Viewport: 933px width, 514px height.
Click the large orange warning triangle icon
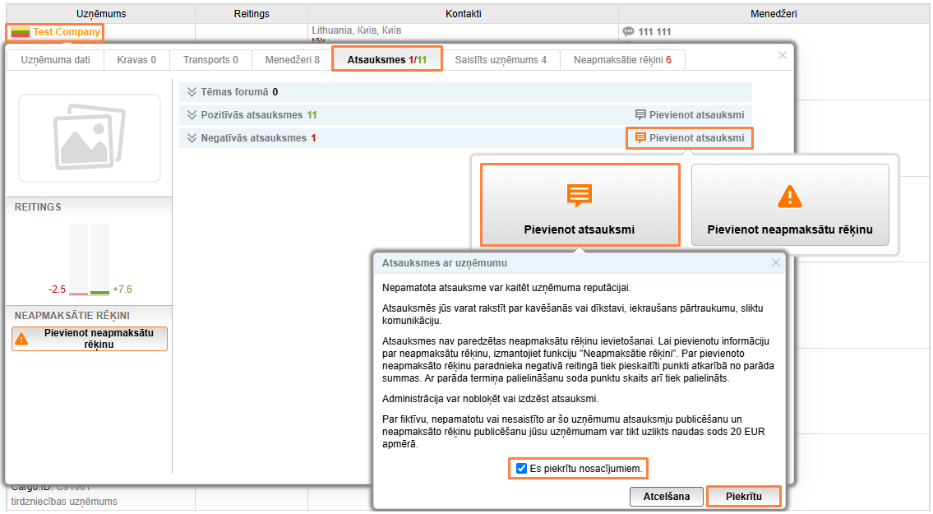(x=789, y=197)
